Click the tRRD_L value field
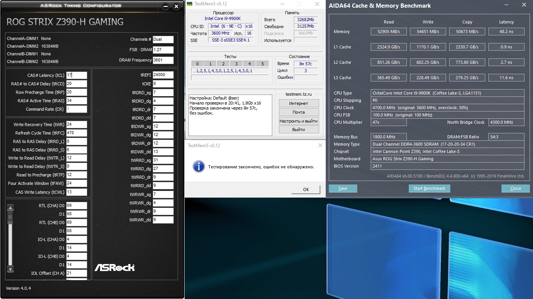Screen dimensions: 533x299 click(x=77, y=141)
